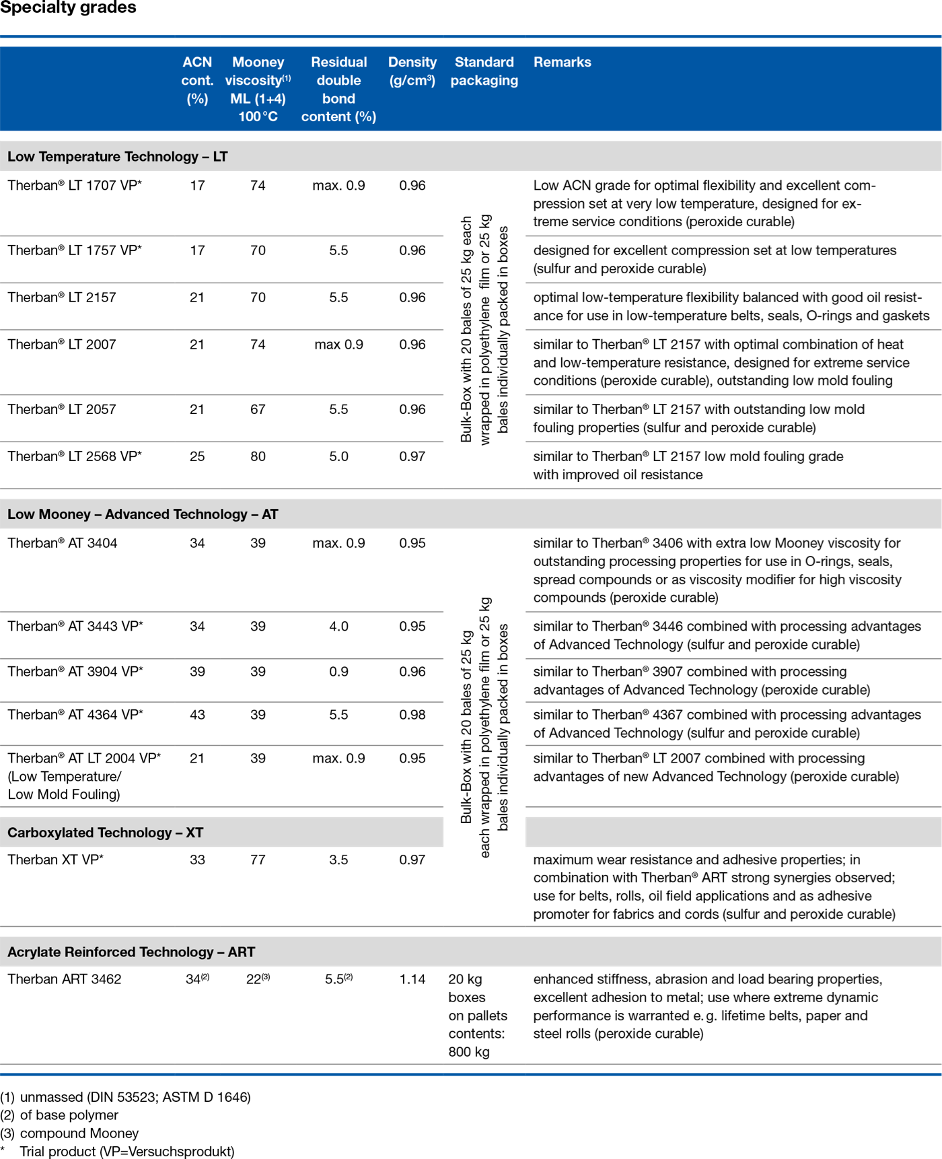Click footnote '(1) unmassed (DIN 53523; ASTM D 1646)'
The image size is (942, 1159).
[x=126, y=1097]
